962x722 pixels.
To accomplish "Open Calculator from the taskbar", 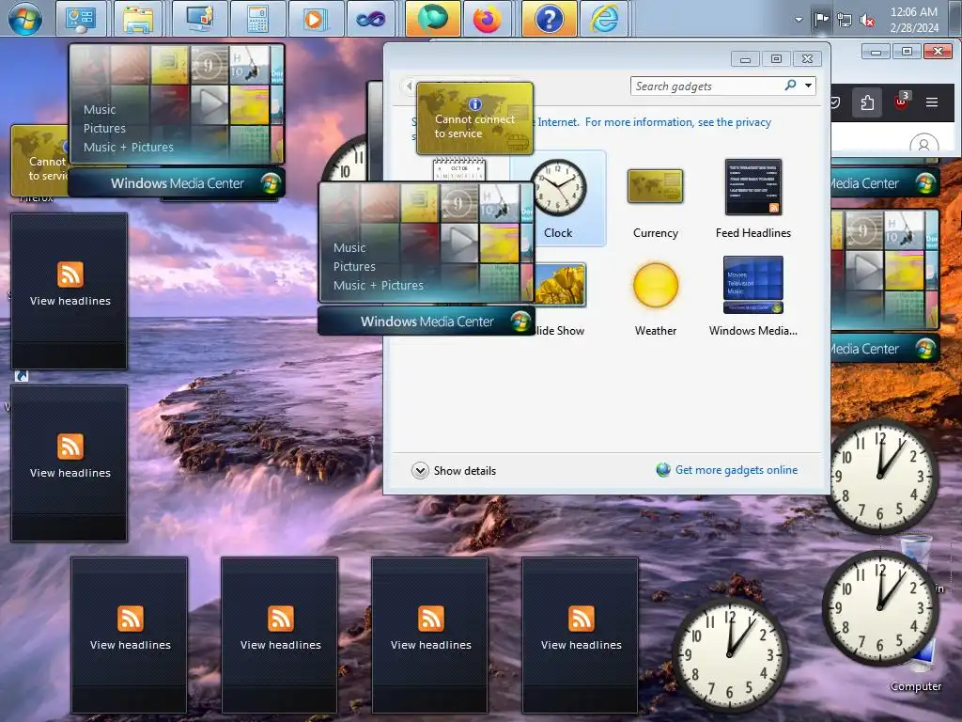I will pos(257,19).
